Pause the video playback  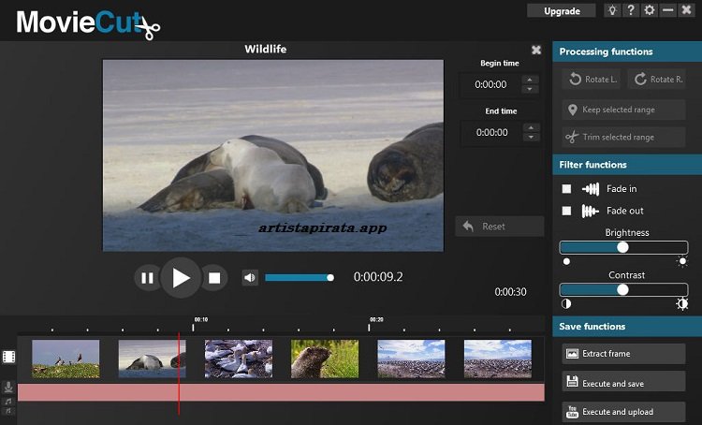click(x=147, y=278)
